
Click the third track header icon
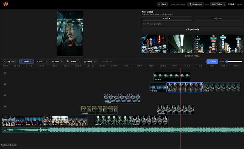5,95
